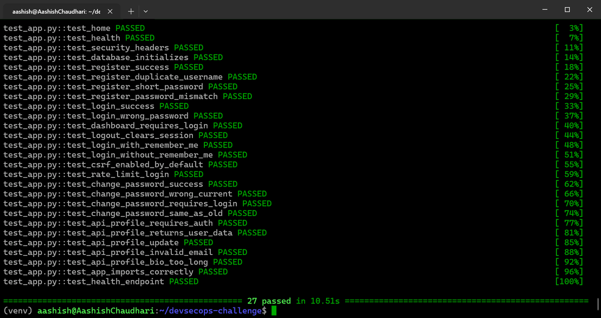
Task: Click the test_login_with_remember_me line
Action: pyautogui.click(x=118, y=145)
